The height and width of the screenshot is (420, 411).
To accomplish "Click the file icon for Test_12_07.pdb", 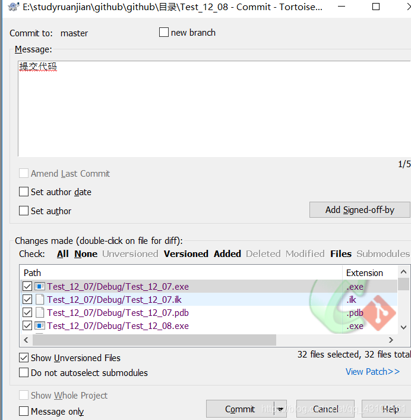I will click(x=40, y=312).
